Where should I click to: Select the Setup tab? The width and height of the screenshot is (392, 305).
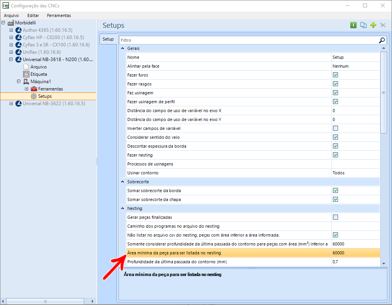pyautogui.click(x=108, y=39)
